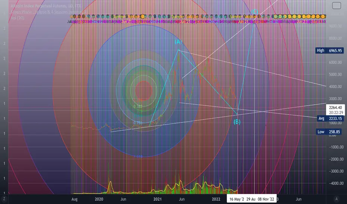Image resolution: width=347 pixels, height=204 pixels.
Task: Click the Z timezone button on time axis
Action: point(4,199)
